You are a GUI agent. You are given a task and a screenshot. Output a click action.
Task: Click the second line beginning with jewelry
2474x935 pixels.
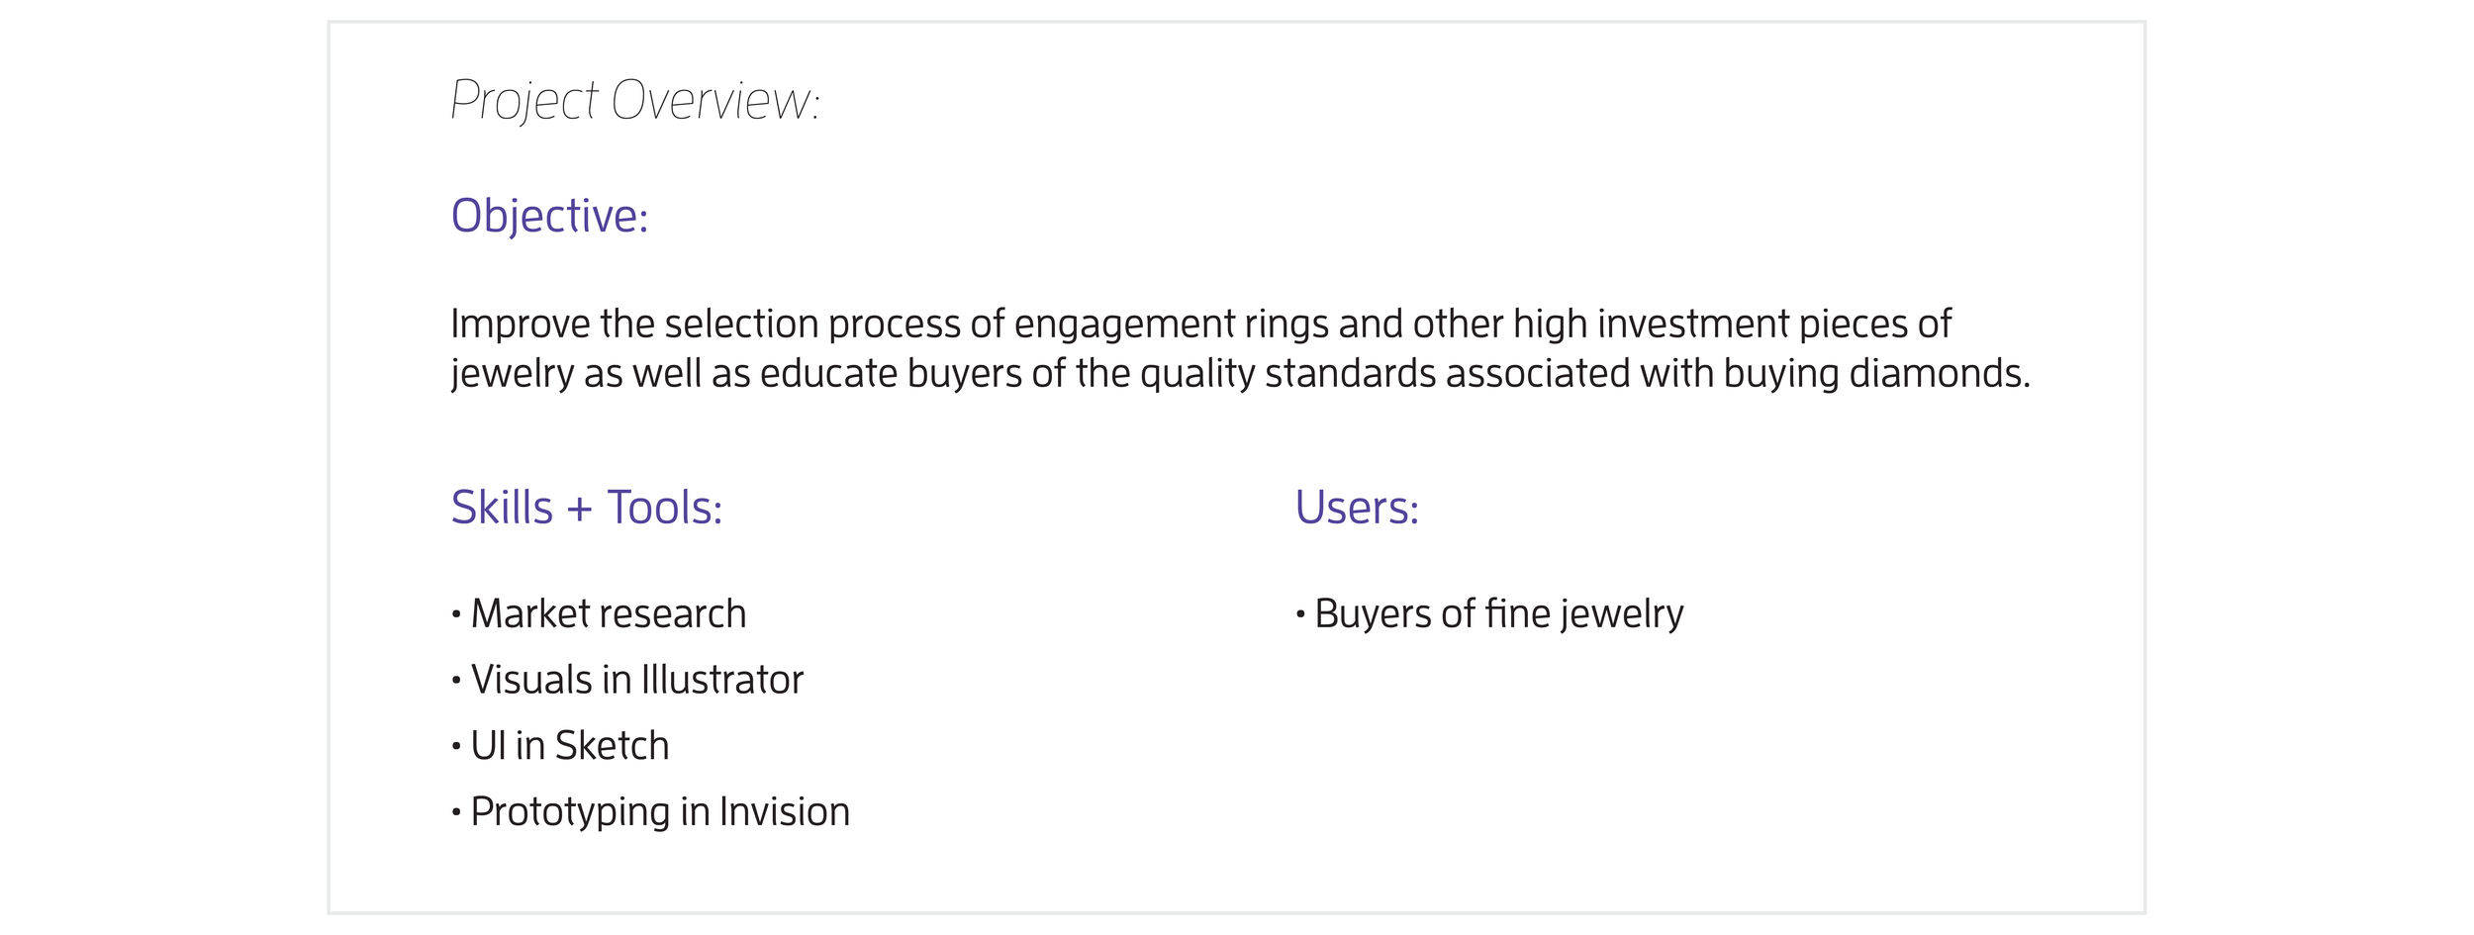[x=1240, y=375]
